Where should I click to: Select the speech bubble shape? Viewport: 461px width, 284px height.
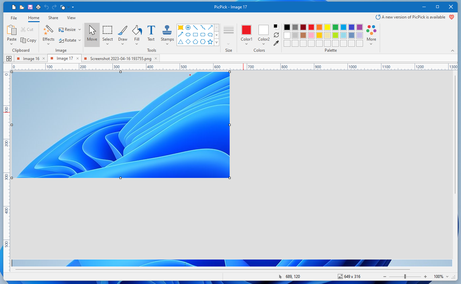210,35
